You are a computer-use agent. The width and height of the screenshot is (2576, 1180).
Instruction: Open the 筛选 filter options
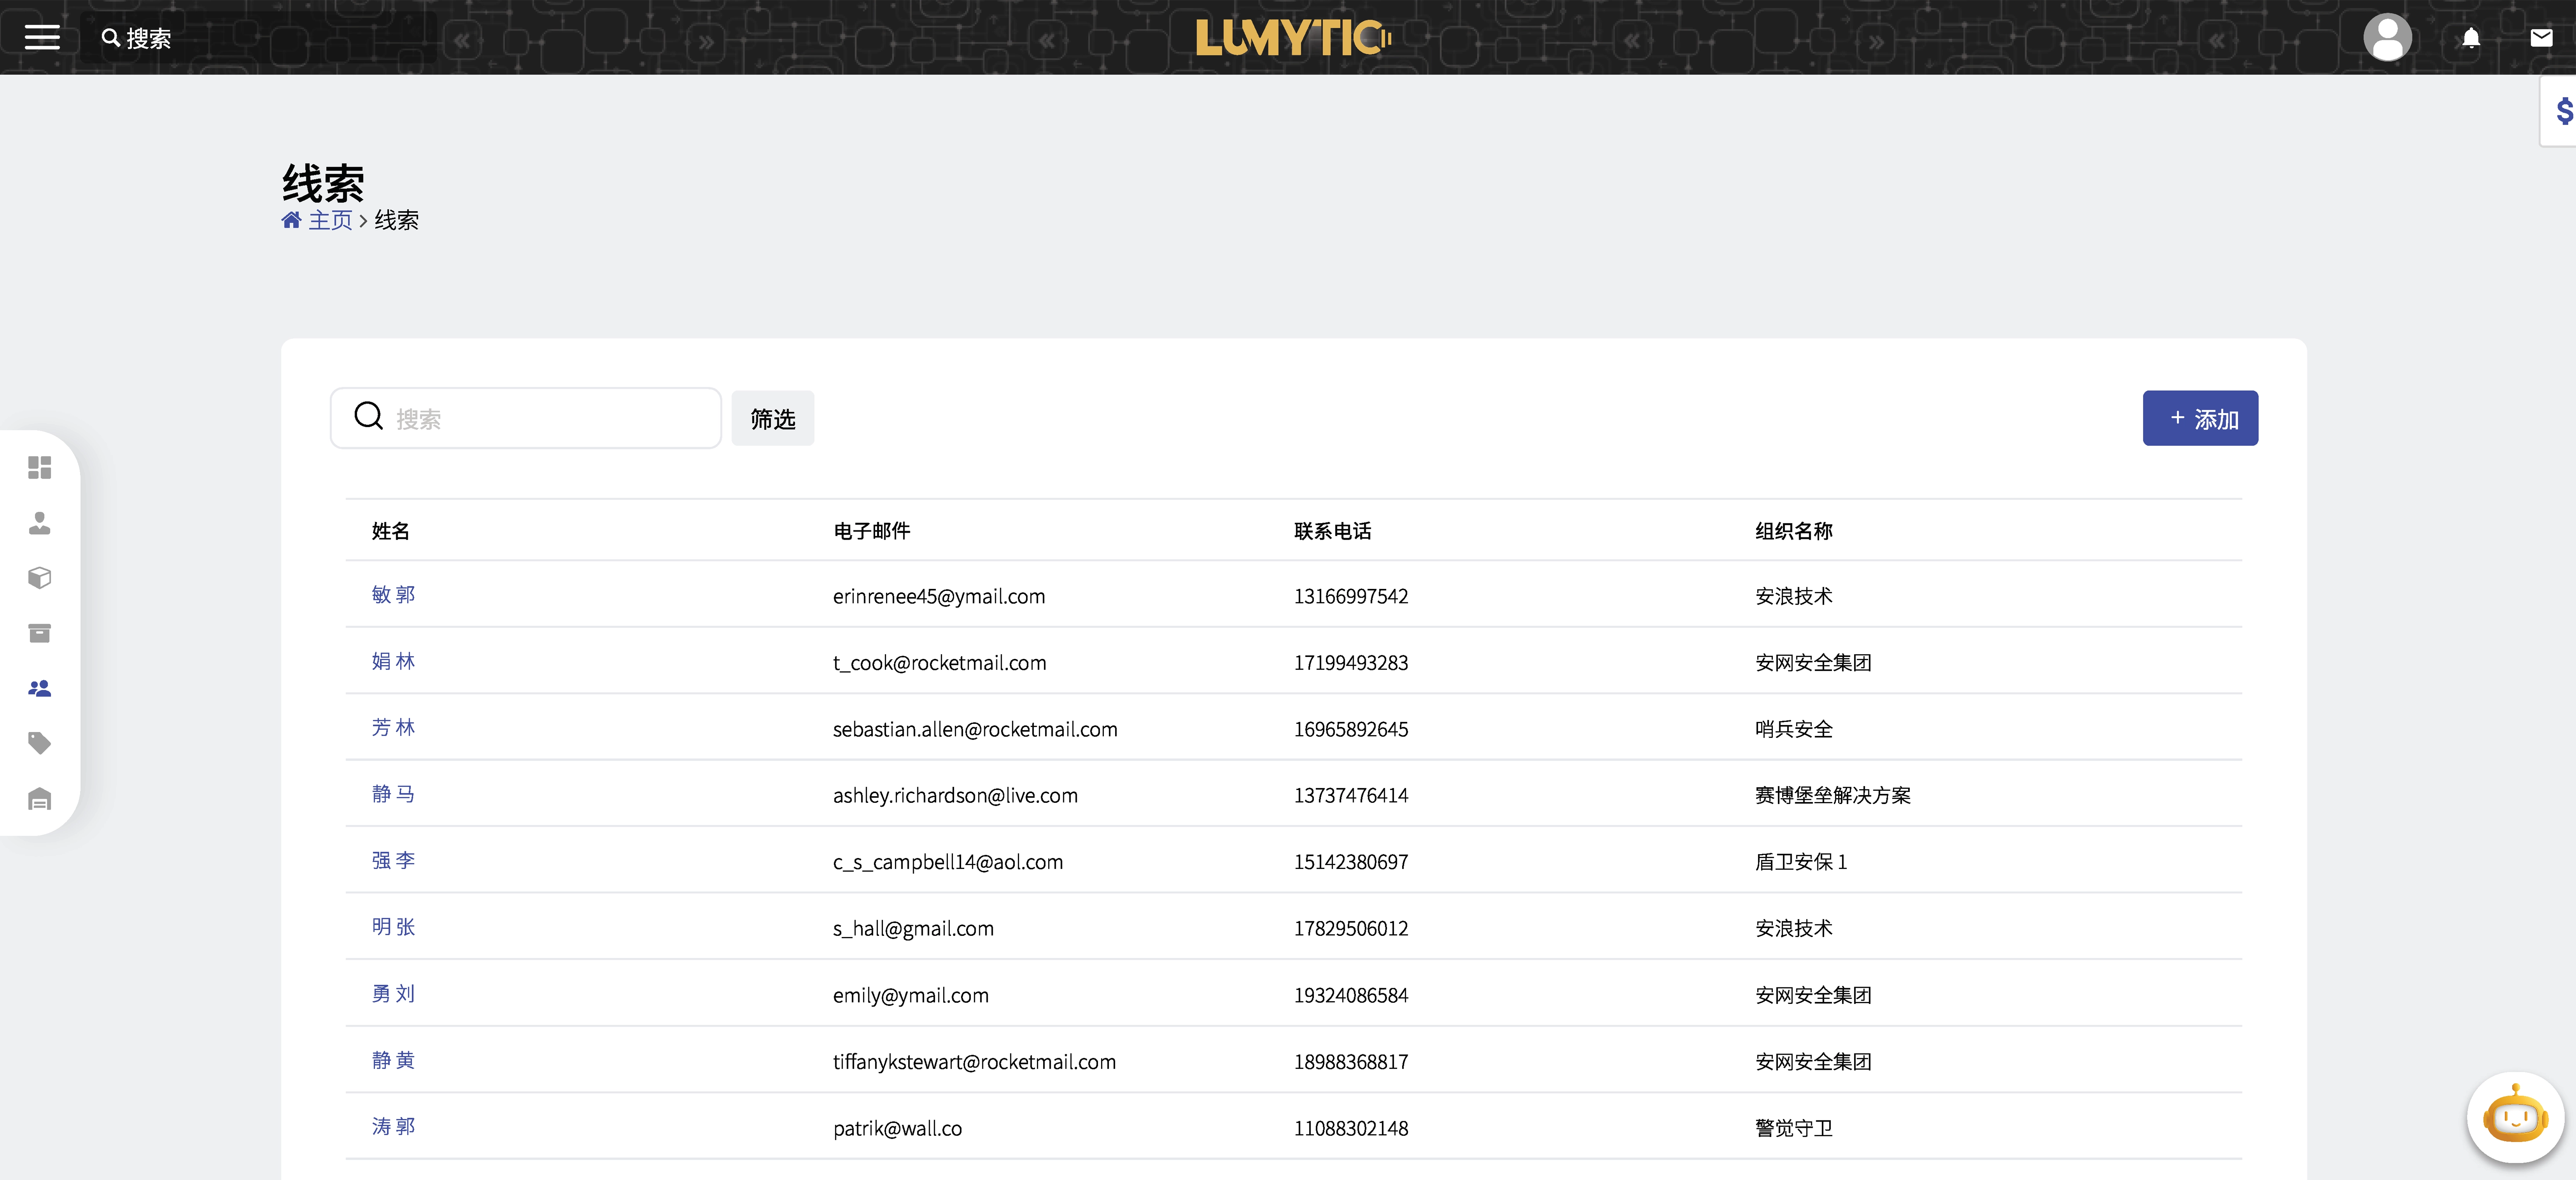point(772,418)
